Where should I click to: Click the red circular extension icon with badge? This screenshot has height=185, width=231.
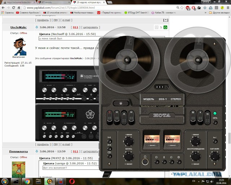point(188,8)
